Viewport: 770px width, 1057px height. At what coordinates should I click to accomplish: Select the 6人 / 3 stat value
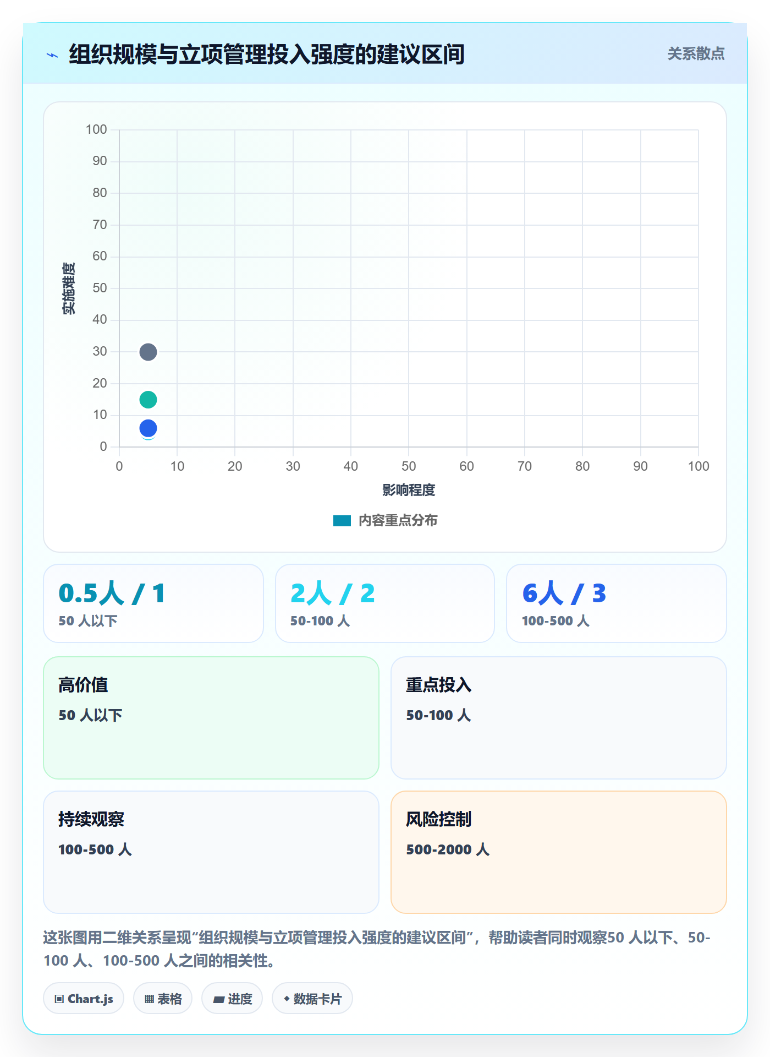click(x=564, y=593)
